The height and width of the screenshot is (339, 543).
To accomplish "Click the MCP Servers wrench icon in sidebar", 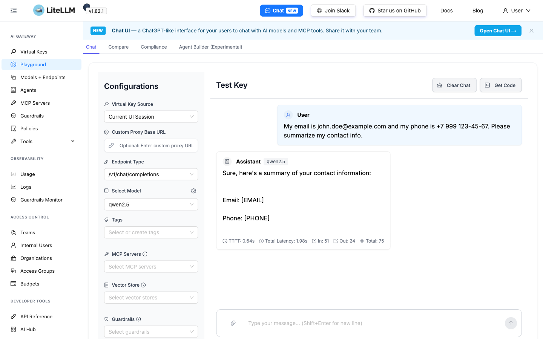I will coord(14,103).
